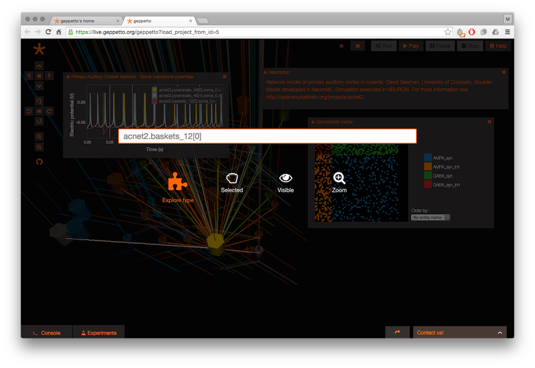535x368 pixels.
Task: Click the Chrome user profile M button
Action: pos(507,19)
